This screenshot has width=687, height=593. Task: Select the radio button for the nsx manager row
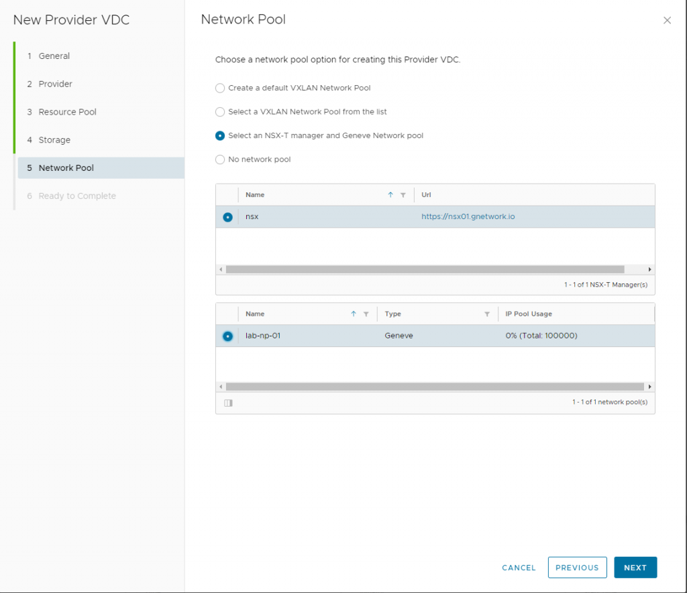click(228, 217)
